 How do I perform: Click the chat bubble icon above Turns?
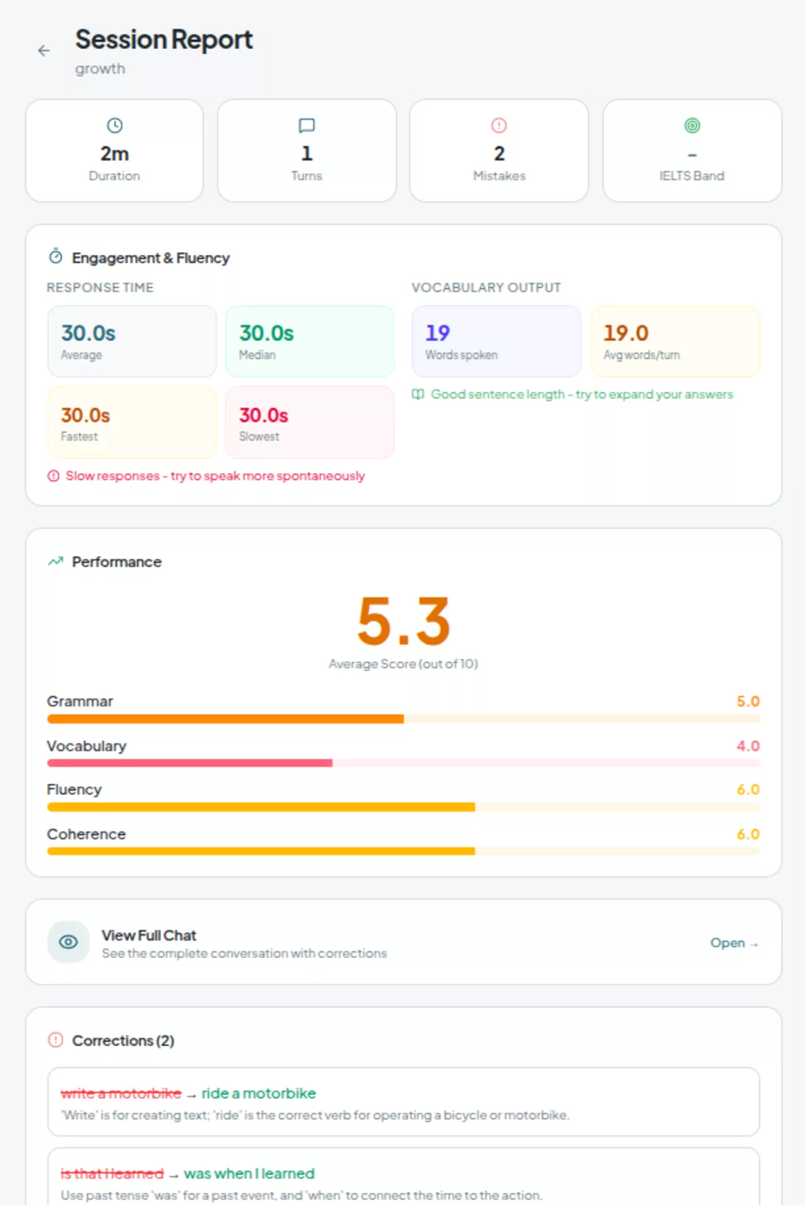click(x=307, y=125)
